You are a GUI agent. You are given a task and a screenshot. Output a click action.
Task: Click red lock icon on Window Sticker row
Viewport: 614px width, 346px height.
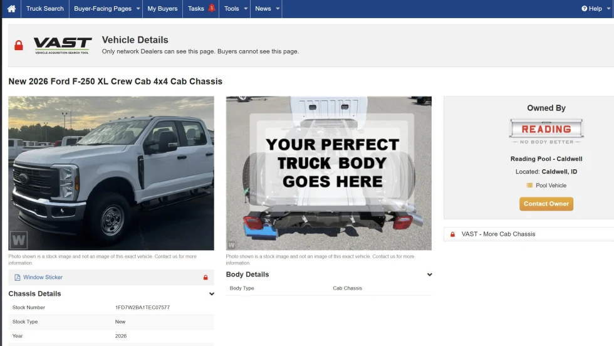(x=206, y=278)
